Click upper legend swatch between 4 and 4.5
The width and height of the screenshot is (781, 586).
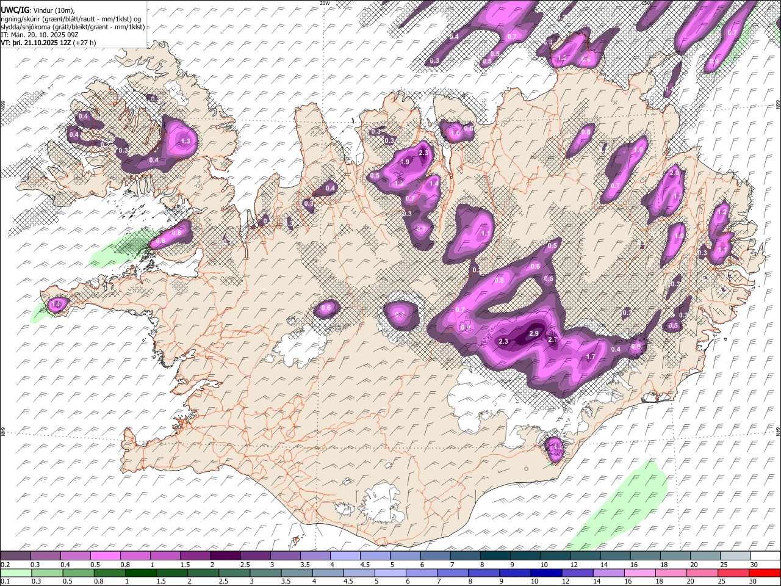tap(345, 555)
